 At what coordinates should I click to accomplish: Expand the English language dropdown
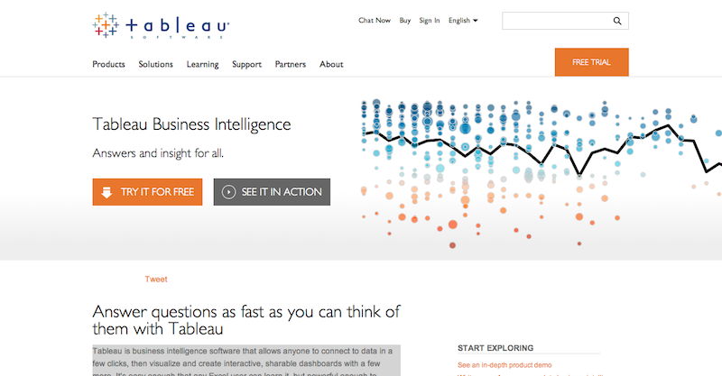[x=463, y=20]
